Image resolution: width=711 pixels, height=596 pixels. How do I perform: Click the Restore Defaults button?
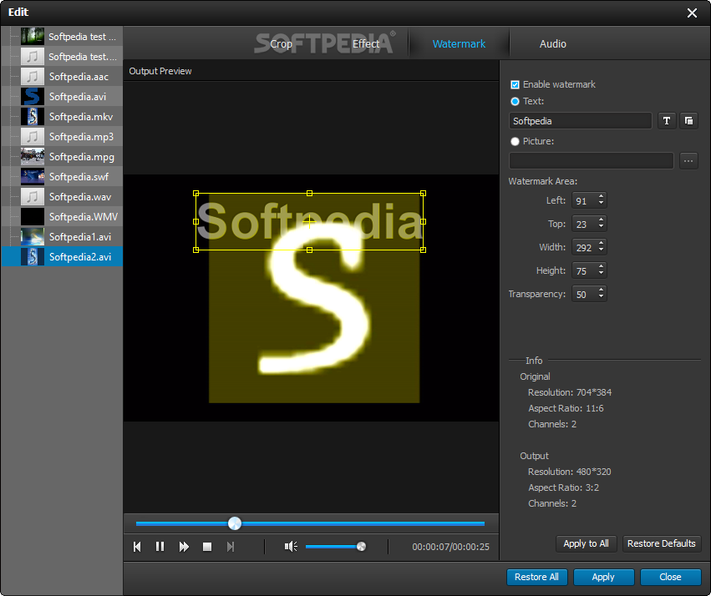click(661, 543)
